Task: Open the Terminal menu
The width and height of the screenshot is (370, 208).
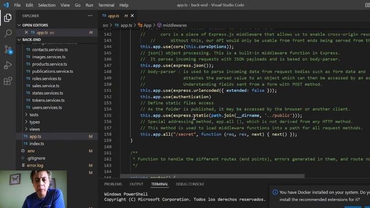Action: point(106,5)
